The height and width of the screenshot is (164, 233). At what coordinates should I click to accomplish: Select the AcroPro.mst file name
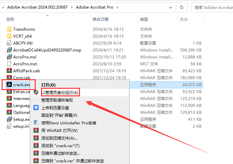pos(25,64)
